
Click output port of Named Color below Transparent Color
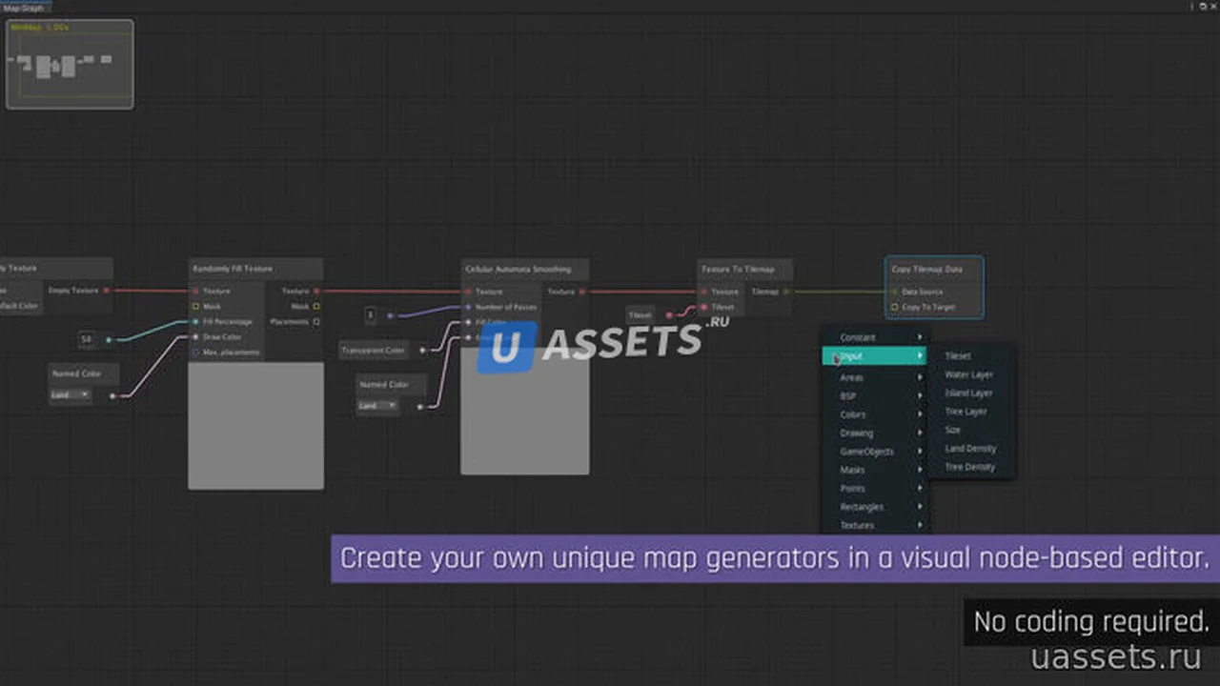[x=420, y=407]
